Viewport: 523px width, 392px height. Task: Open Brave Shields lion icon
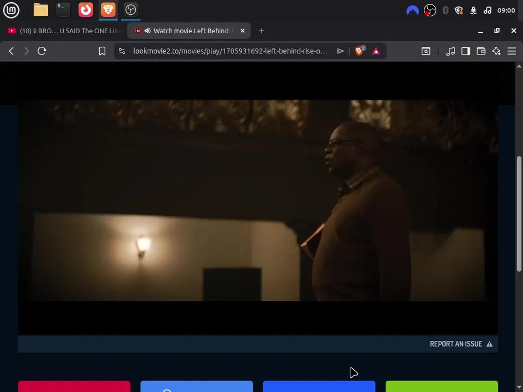360,51
